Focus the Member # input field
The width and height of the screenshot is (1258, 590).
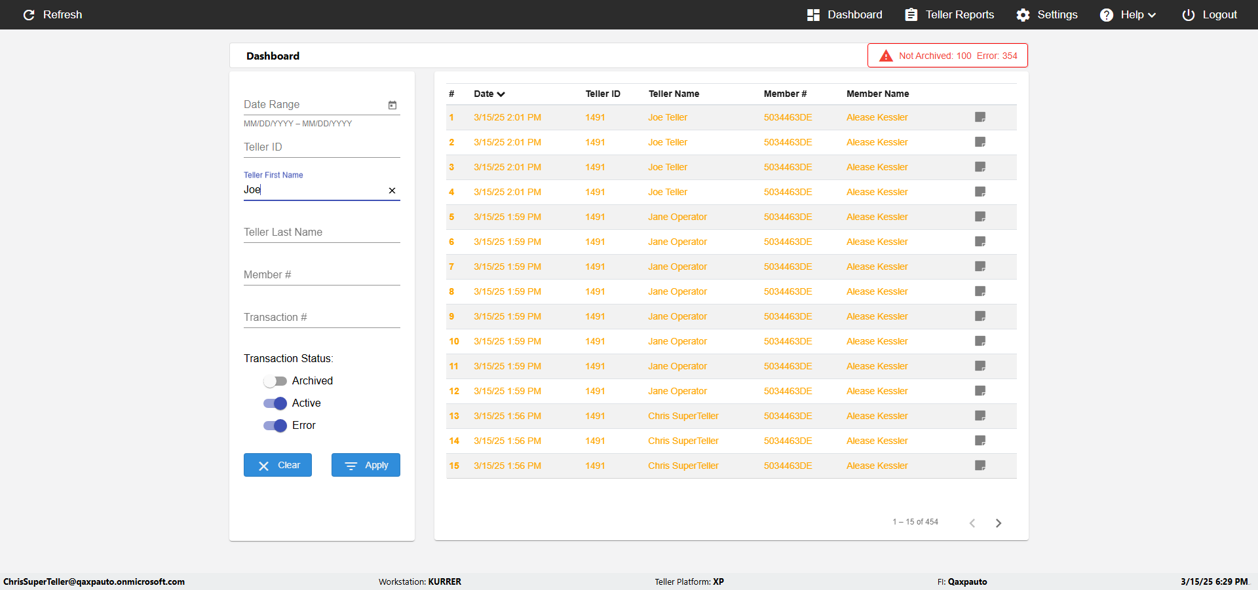click(322, 275)
